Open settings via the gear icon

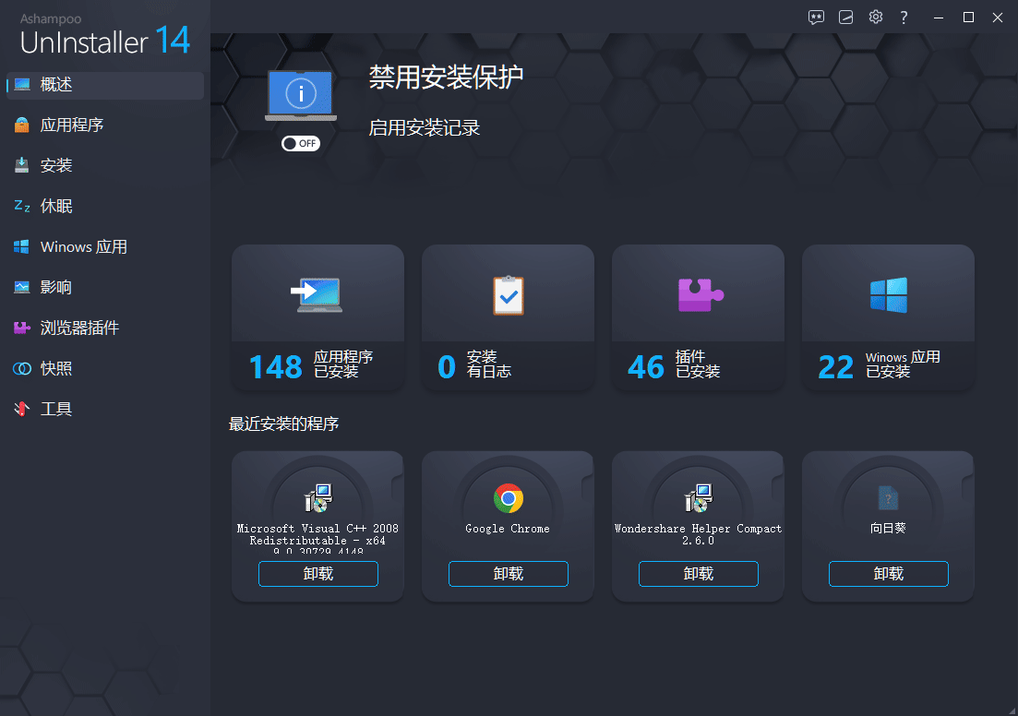(876, 17)
